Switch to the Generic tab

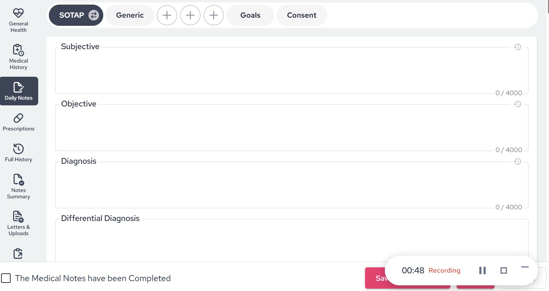tap(130, 15)
